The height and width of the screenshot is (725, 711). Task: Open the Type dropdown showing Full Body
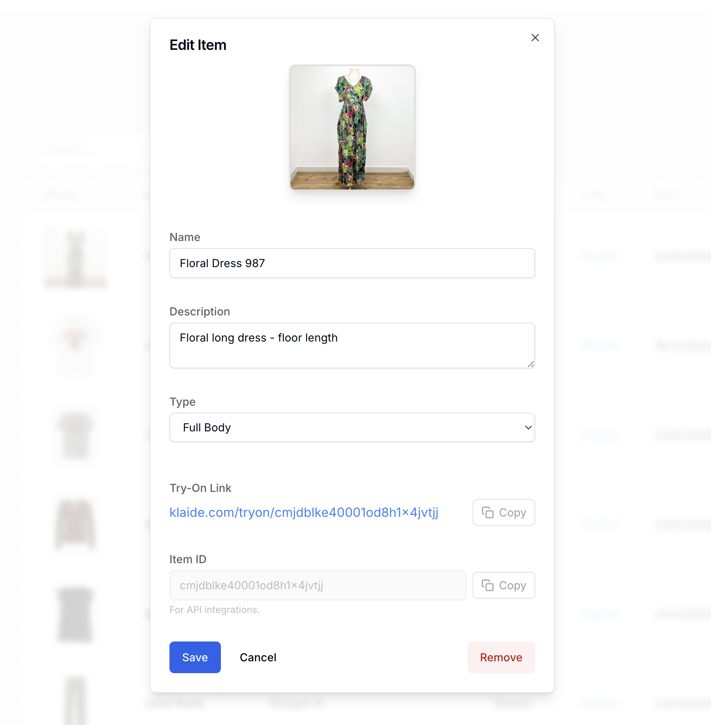coord(352,427)
